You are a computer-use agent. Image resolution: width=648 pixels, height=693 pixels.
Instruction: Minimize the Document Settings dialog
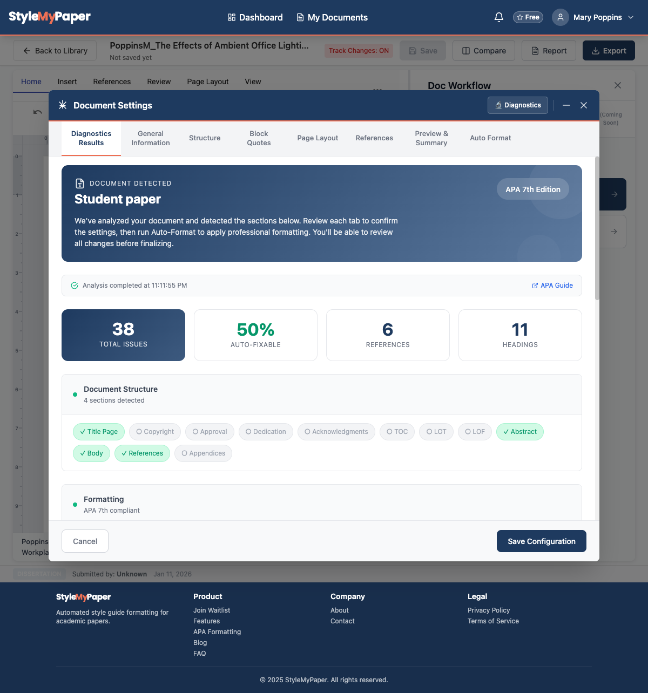[566, 105]
